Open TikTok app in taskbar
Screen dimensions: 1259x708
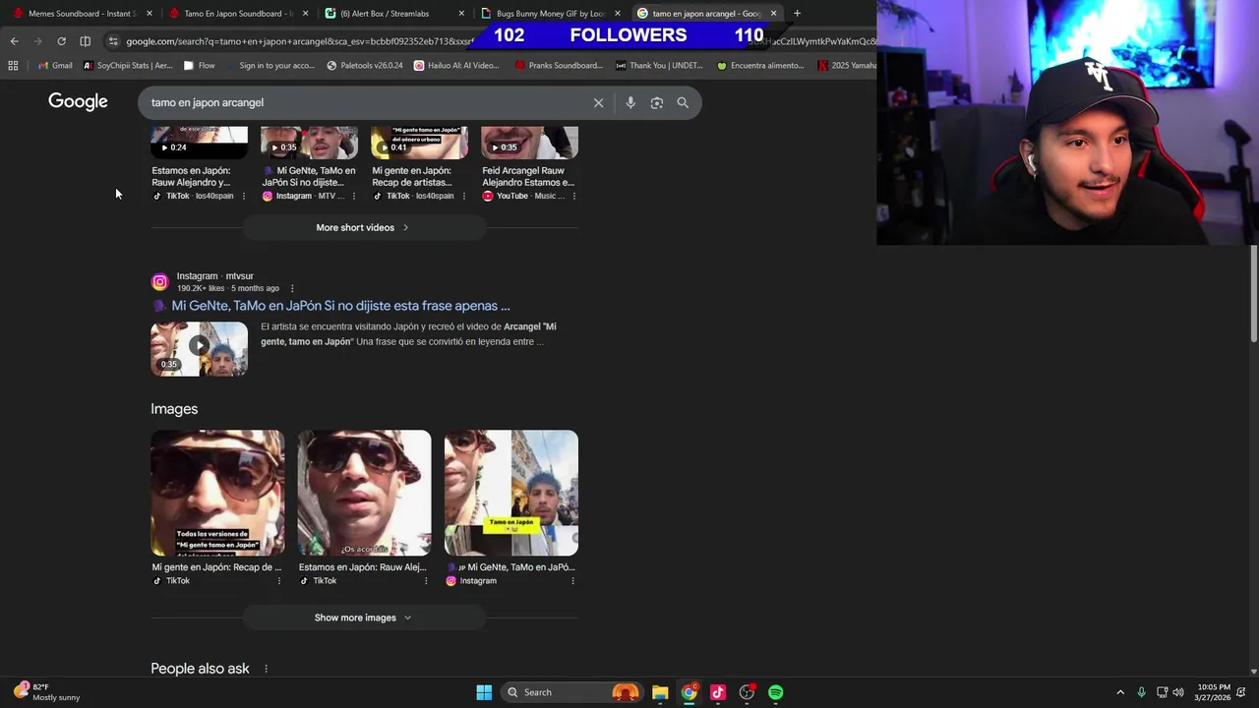[x=718, y=692]
